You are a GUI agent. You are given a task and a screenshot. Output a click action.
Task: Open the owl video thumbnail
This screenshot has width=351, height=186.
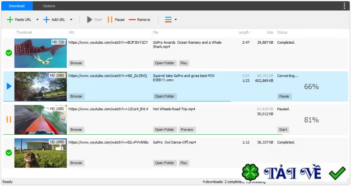tap(40, 153)
